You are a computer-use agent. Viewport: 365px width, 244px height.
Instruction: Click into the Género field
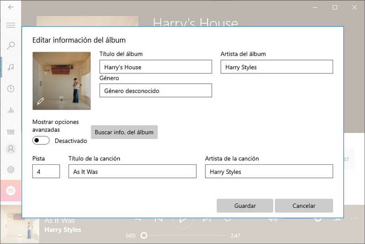tap(156, 91)
